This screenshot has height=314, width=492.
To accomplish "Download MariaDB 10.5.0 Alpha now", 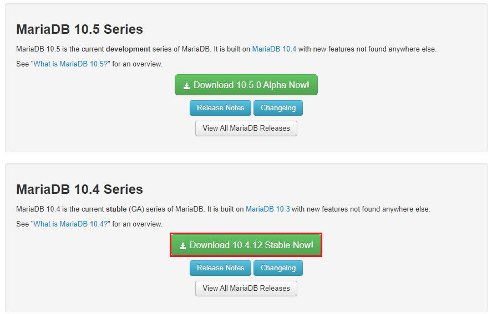I will (246, 85).
